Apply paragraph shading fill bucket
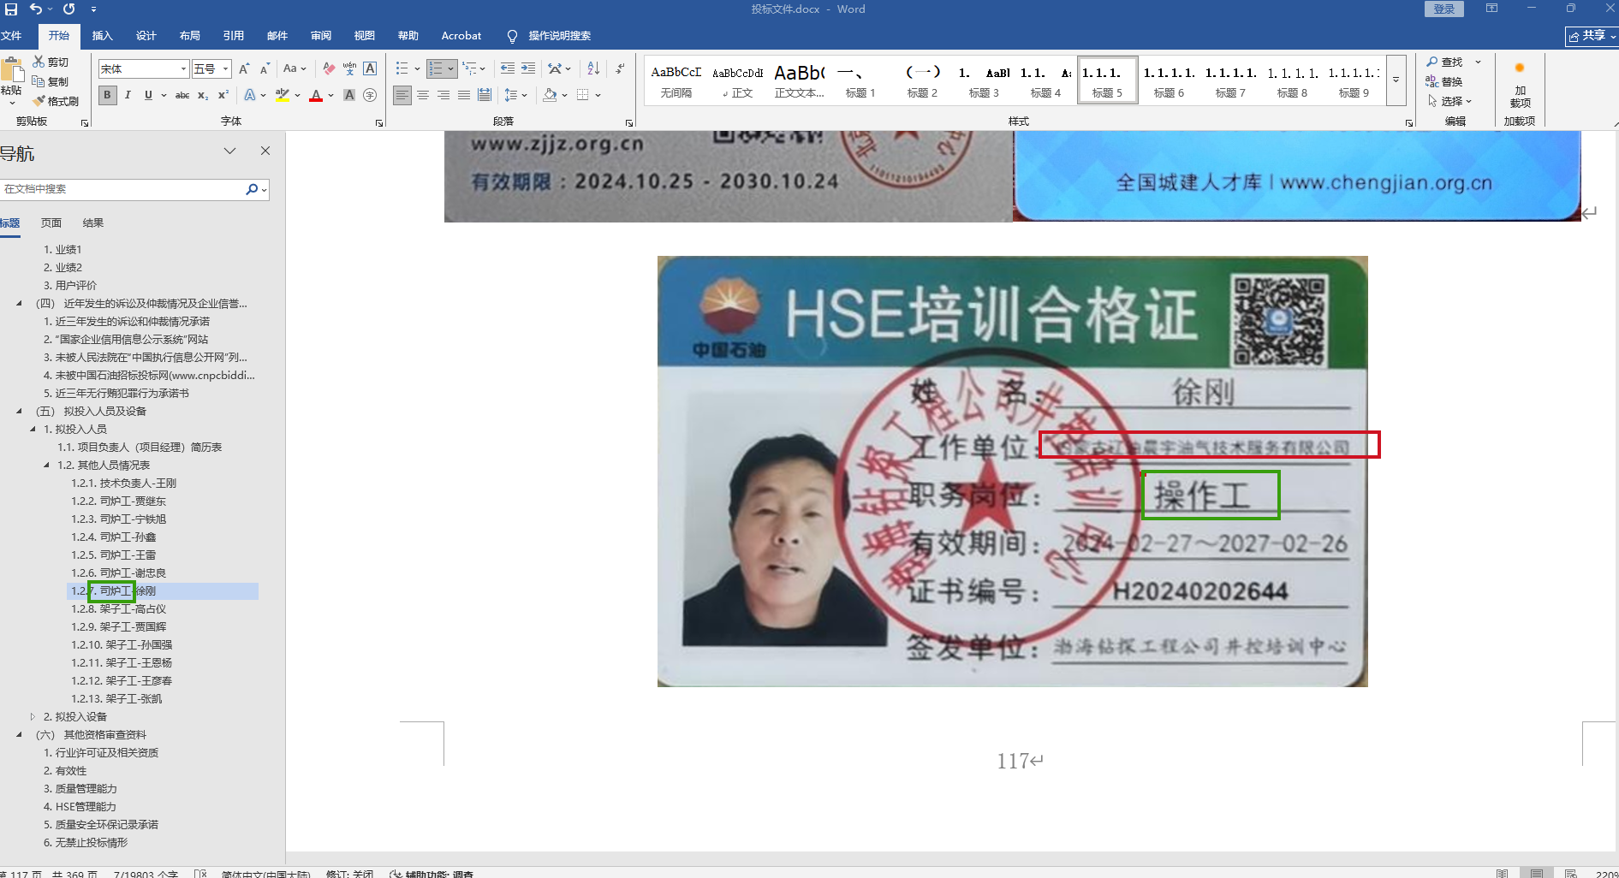This screenshot has width=1619, height=878. pos(550,95)
